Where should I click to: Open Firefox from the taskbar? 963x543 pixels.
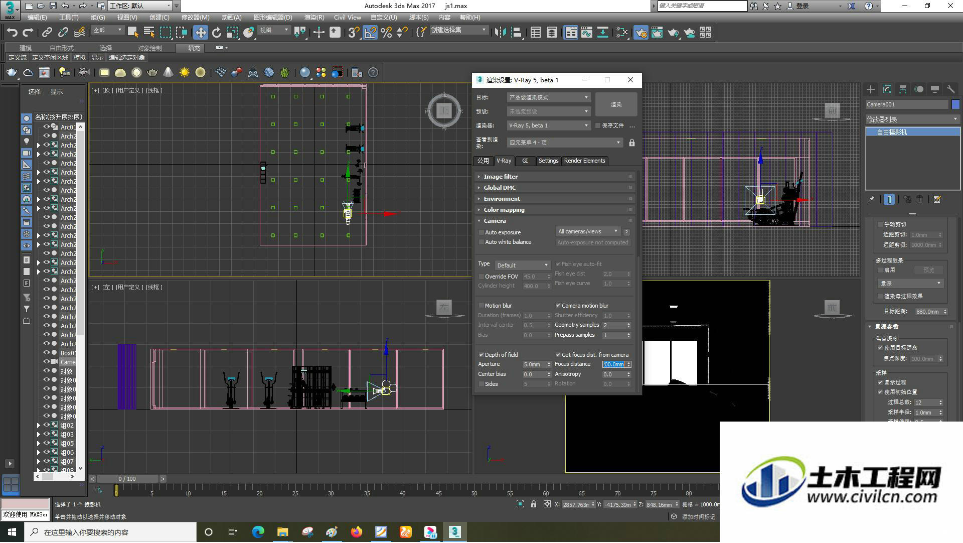357,532
